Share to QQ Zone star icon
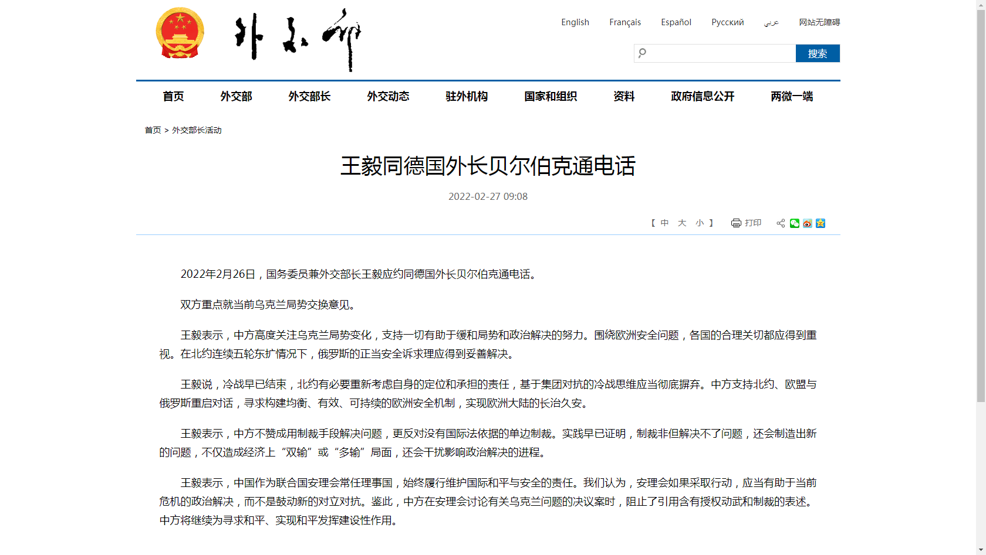The image size is (986, 555). point(820,223)
